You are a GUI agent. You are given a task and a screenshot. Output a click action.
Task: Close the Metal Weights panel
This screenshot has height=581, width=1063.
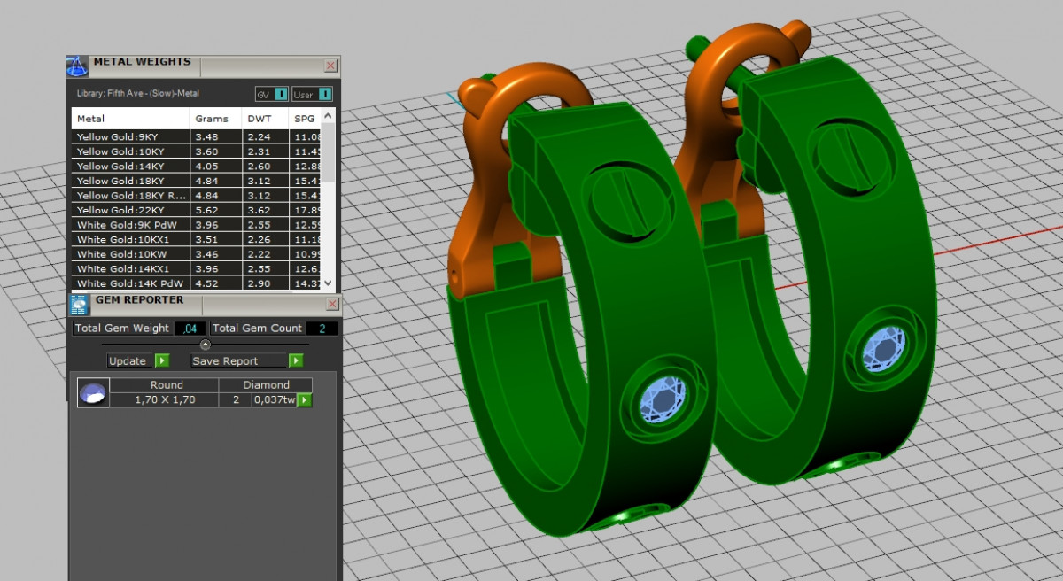click(330, 66)
